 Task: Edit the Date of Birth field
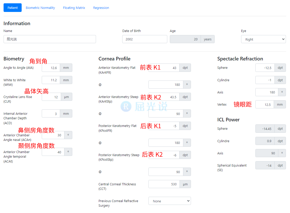click(x=145, y=39)
